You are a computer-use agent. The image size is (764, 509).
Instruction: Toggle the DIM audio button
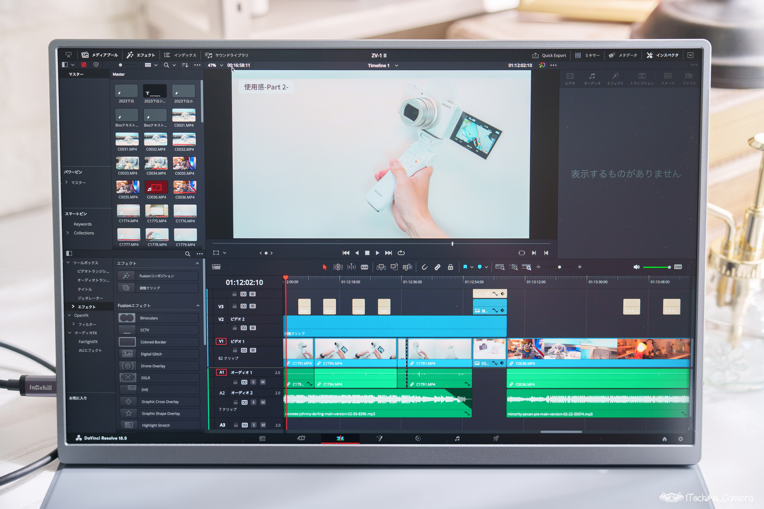(678, 267)
